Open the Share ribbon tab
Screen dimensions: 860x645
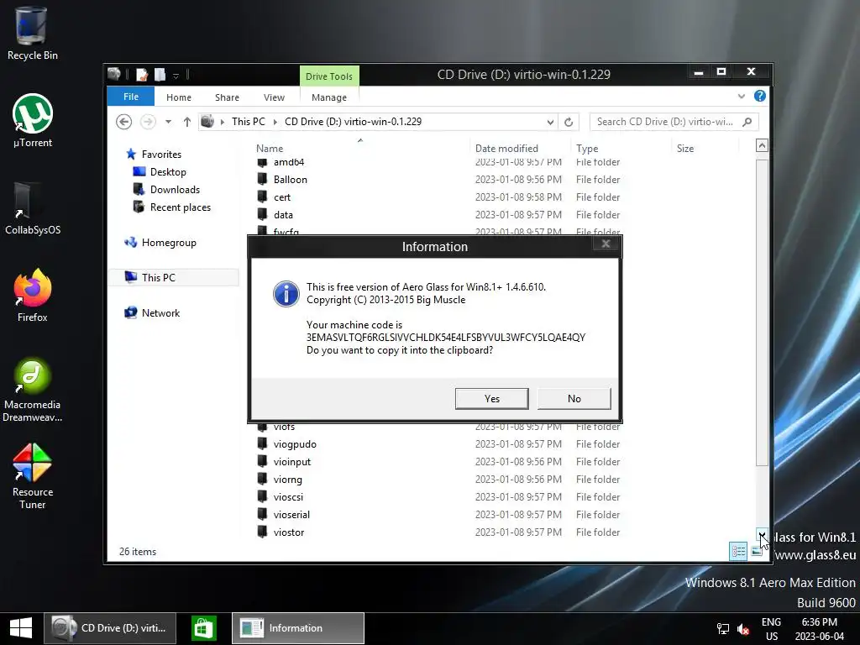point(227,97)
